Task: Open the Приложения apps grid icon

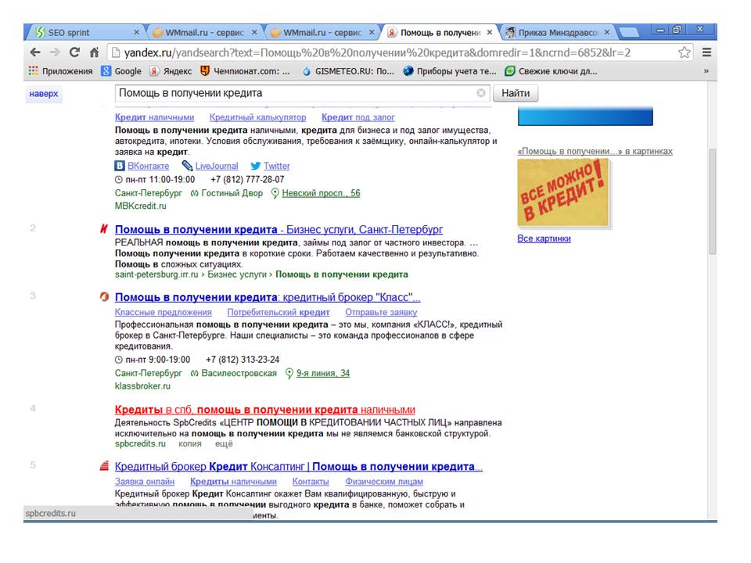Action: pos(33,71)
